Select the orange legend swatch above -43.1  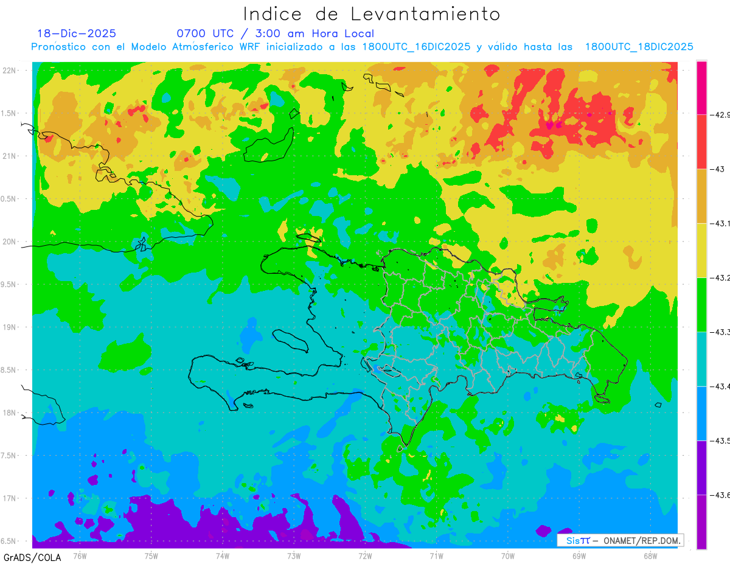coord(701,196)
